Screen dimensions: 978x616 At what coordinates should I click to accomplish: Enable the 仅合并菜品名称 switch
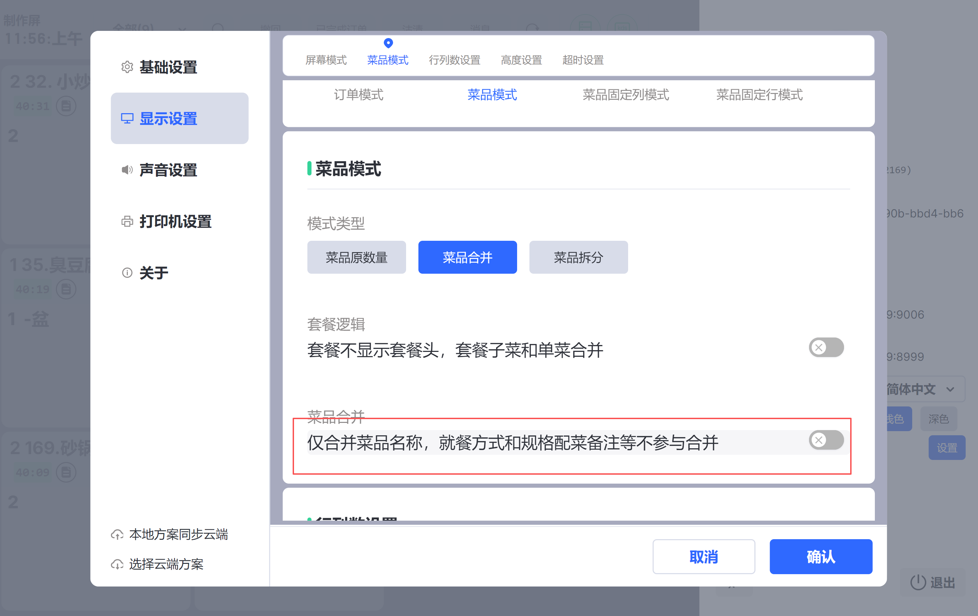coord(826,440)
